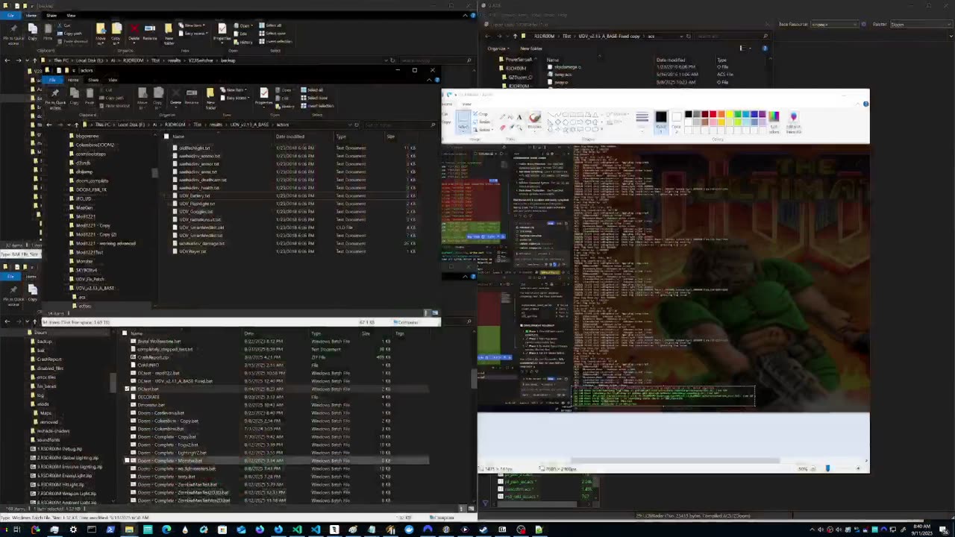
Task: Click Delete icon in actors window ribbon
Action: coord(176,95)
